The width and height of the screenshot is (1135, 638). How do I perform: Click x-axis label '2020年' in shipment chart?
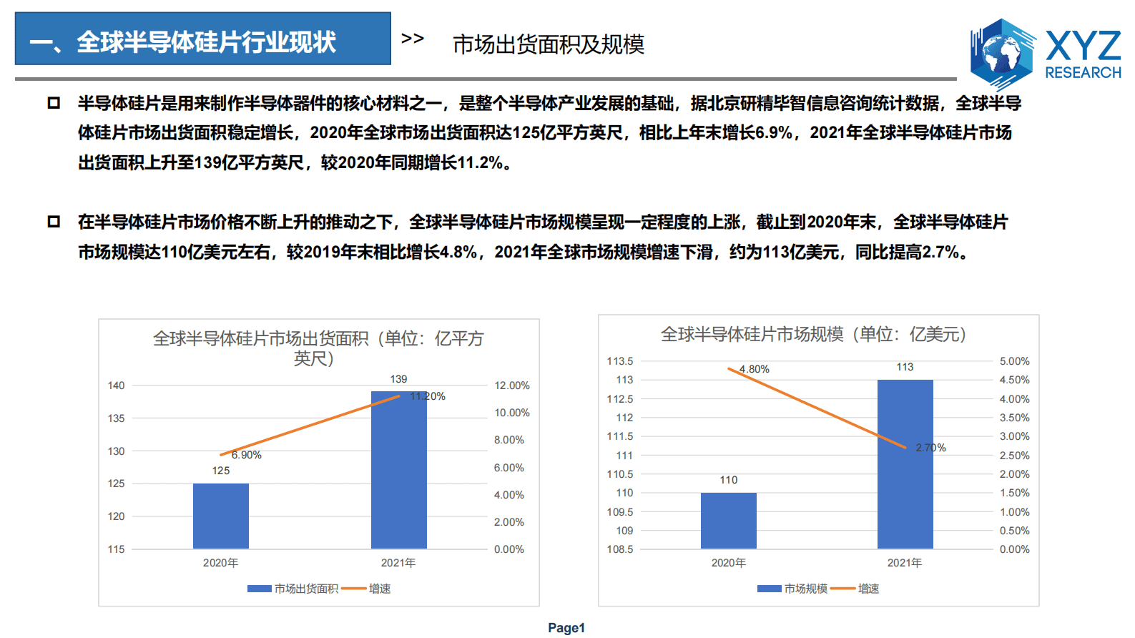221,563
